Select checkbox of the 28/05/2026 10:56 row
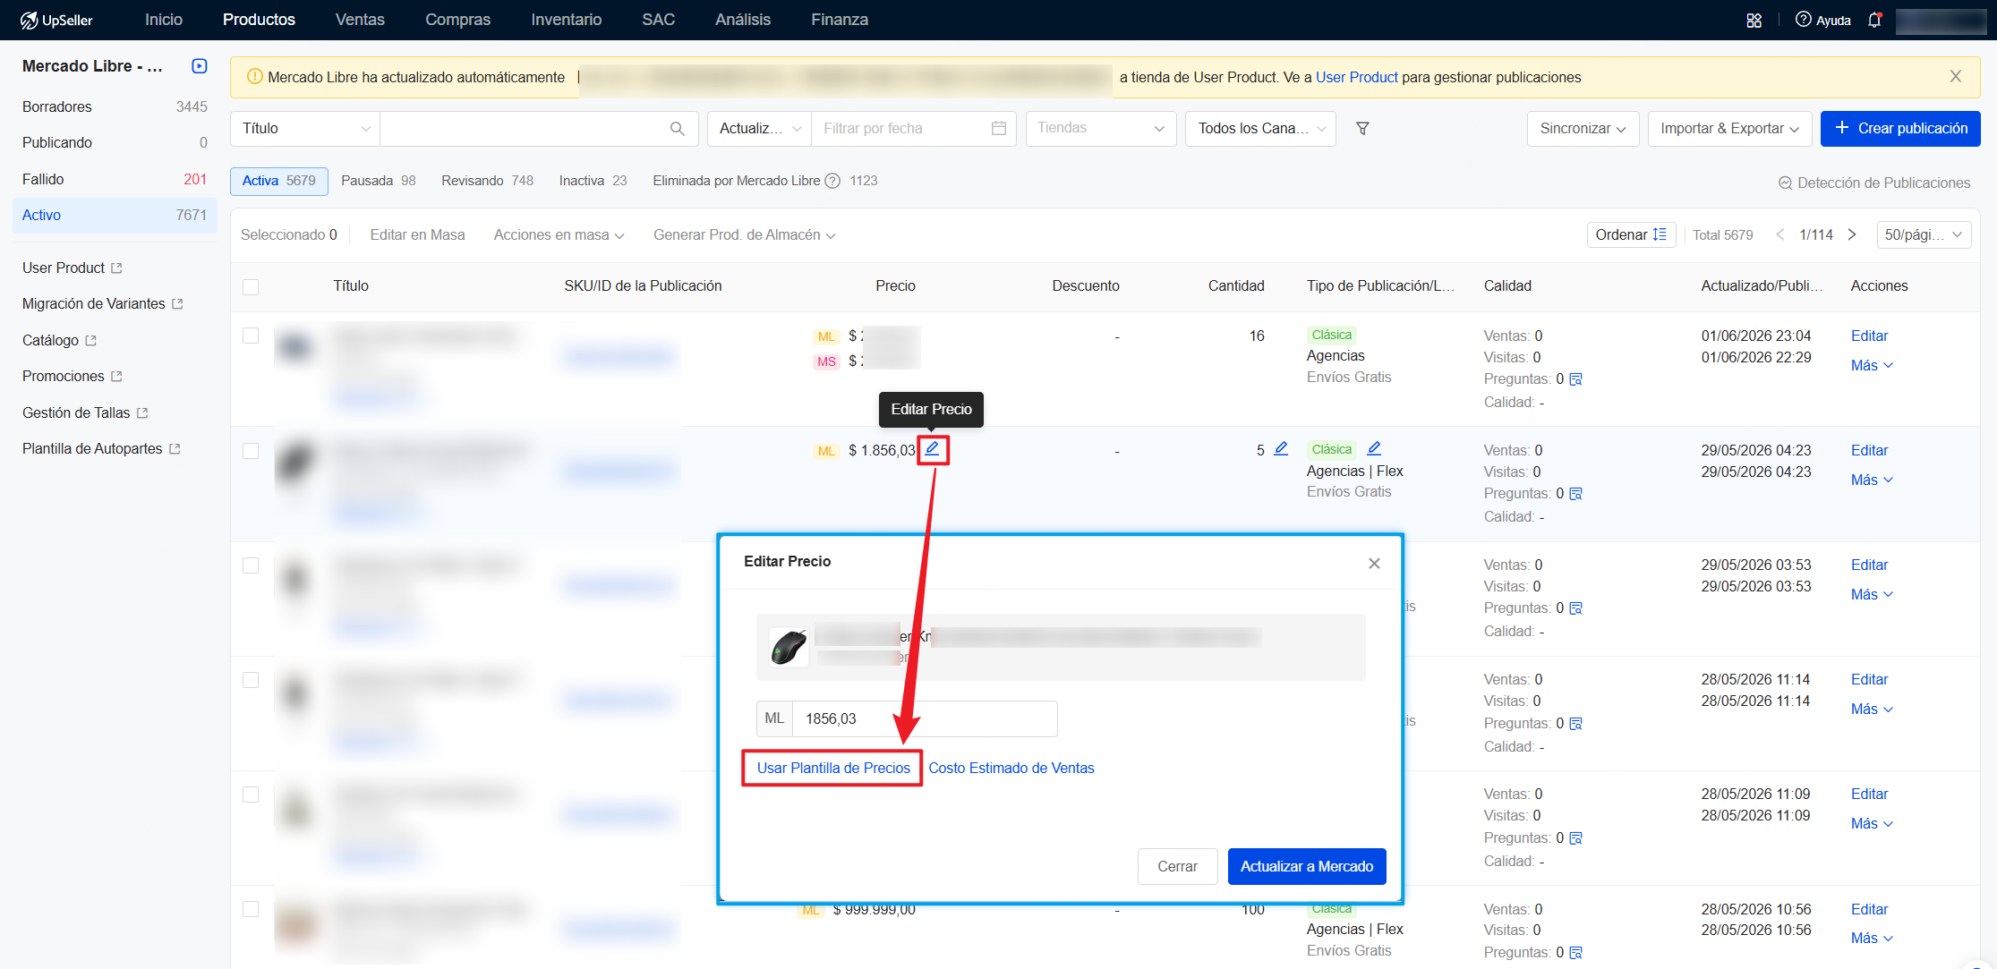 (251, 909)
